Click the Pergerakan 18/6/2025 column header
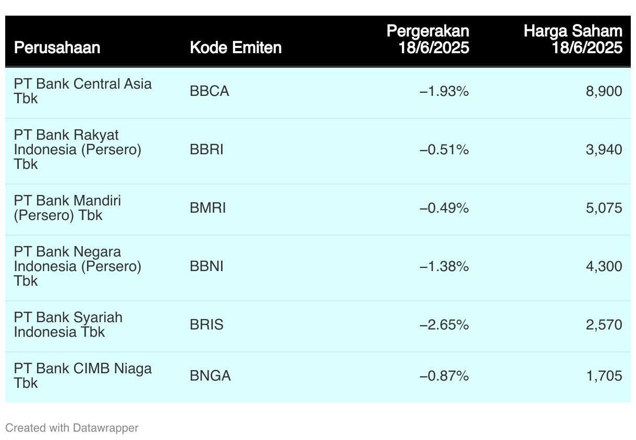The height and width of the screenshot is (440, 636). 427,39
